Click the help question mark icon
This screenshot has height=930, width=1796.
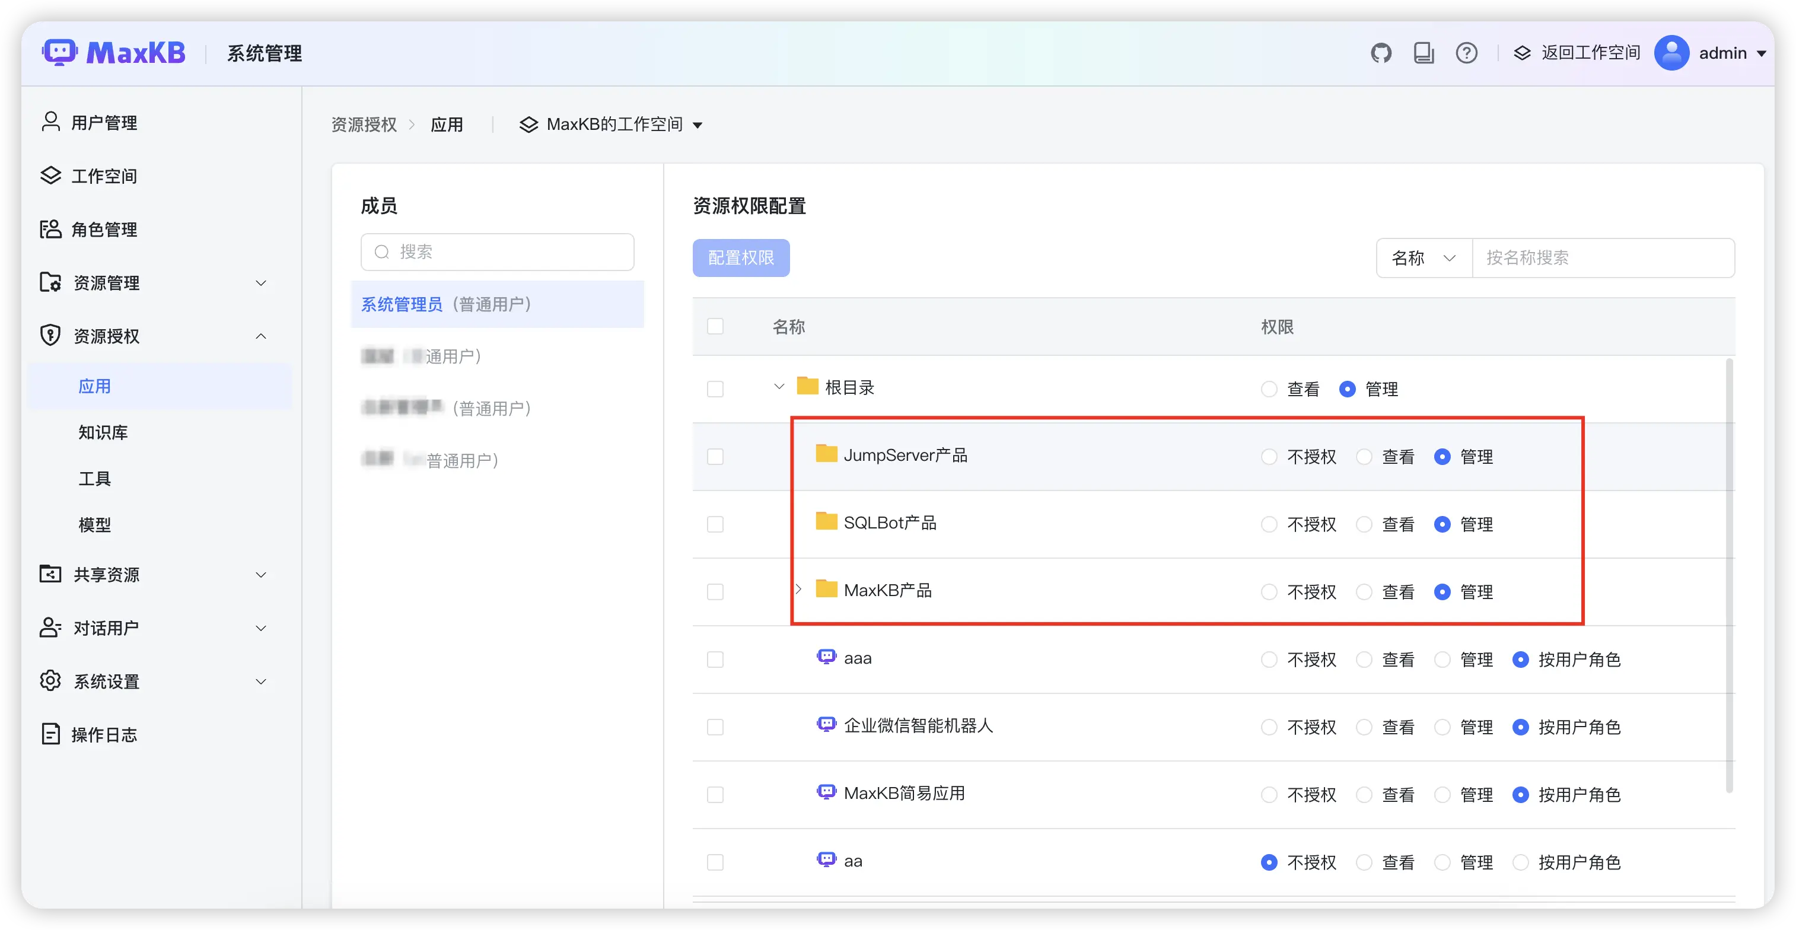(x=1466, y=53)
